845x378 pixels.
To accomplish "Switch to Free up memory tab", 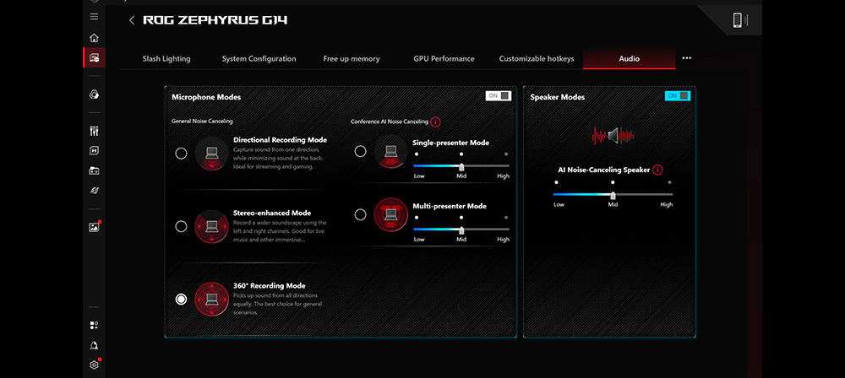I will tap(352, 59).
